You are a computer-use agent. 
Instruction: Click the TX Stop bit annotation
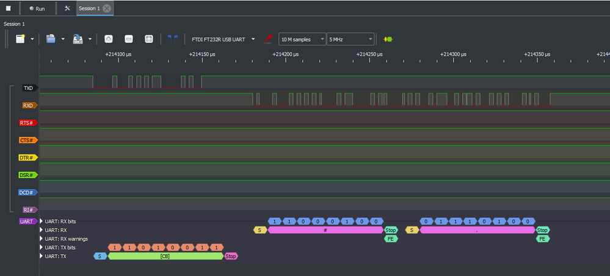click(x=231, y=256)
